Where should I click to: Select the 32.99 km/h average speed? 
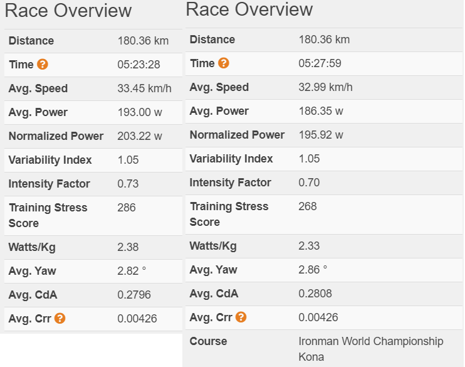pos(326,87)
